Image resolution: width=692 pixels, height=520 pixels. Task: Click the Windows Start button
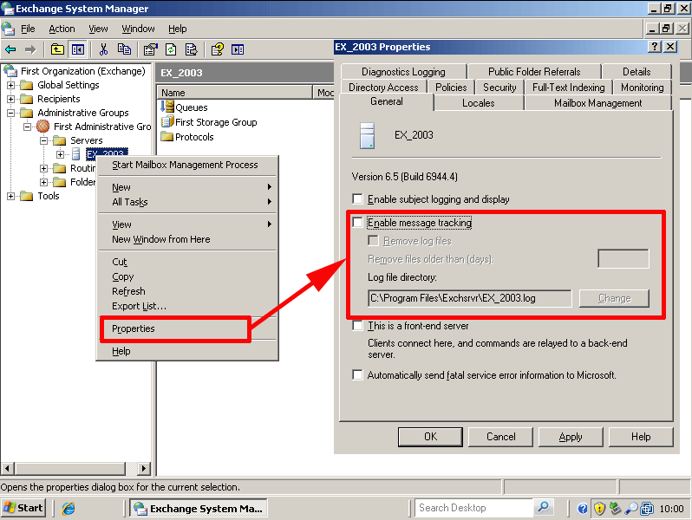23,508
